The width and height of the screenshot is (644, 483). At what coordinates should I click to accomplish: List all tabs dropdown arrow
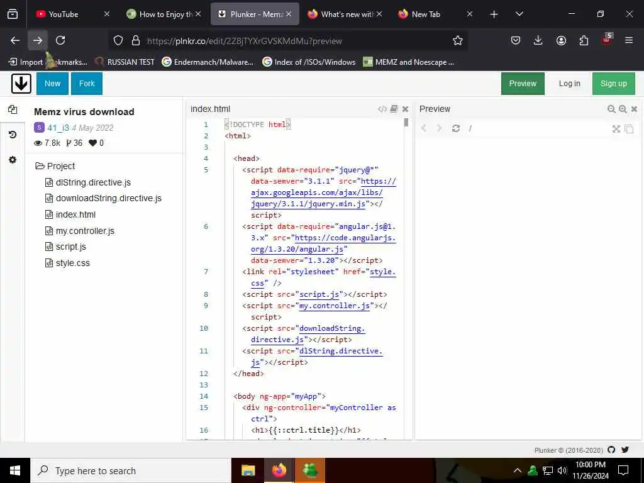click(x=519, y=14)
